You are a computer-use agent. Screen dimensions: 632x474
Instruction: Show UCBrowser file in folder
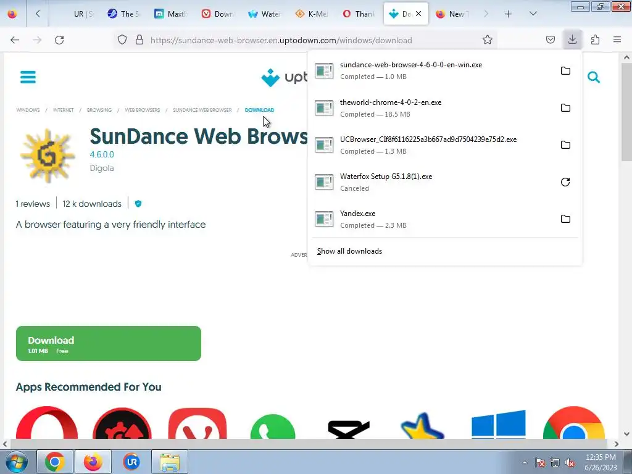(565, 144)
